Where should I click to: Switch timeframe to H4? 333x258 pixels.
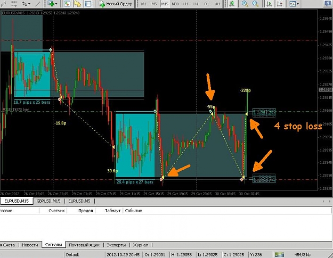click(196, 4)
